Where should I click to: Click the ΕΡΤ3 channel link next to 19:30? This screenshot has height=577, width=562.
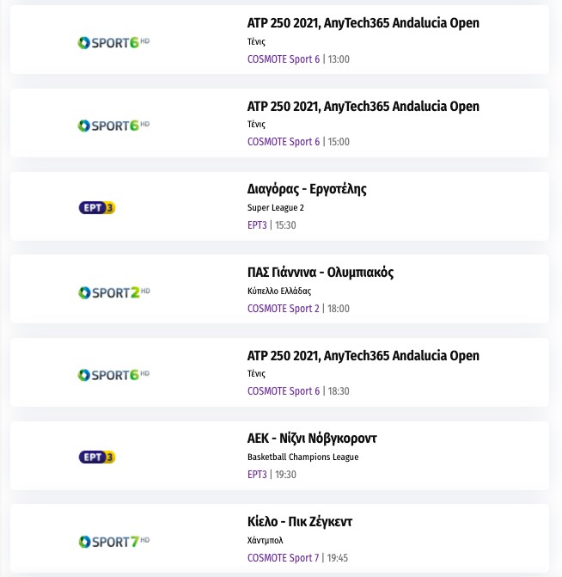point(257,475)
